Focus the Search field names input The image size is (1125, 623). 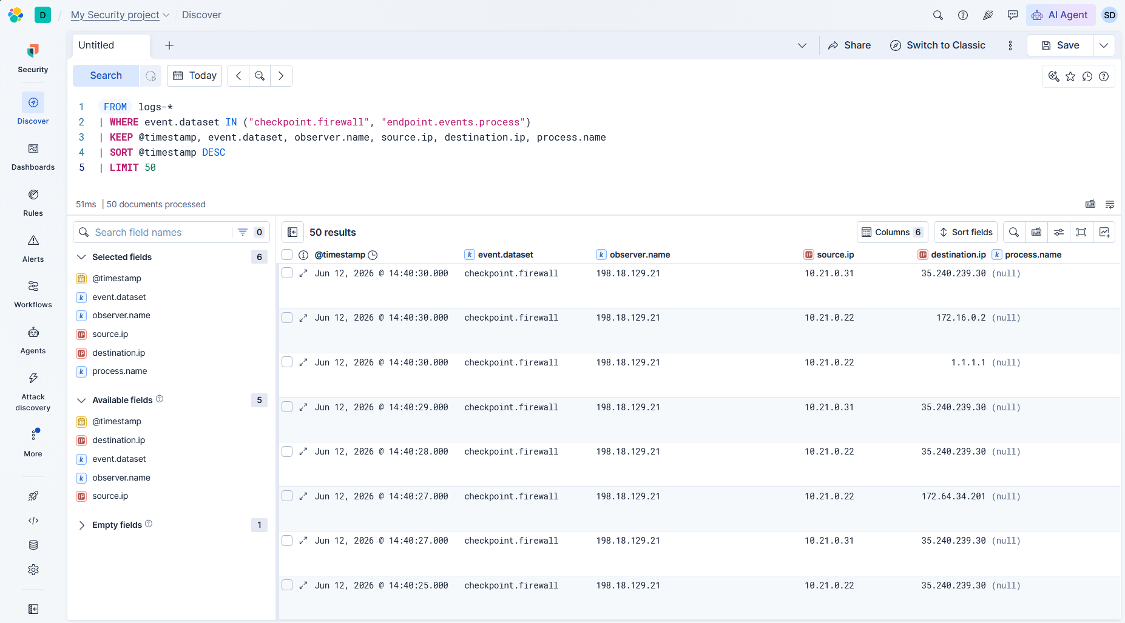tap(161, 232)
